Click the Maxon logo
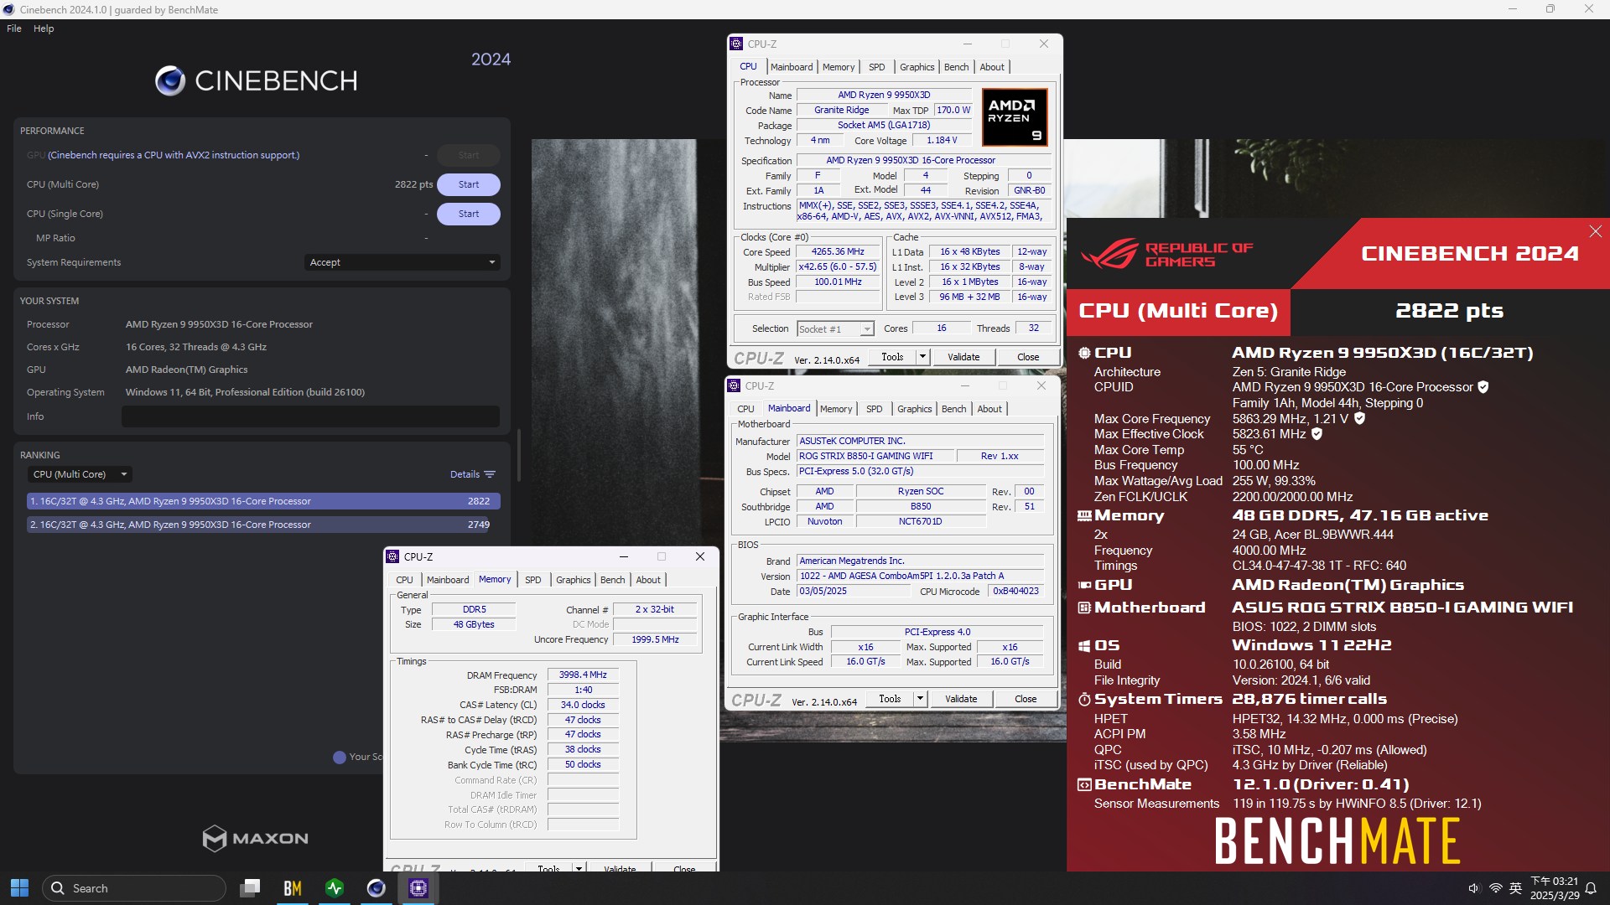Screen dimensions: 1610x905 point(256,838)
